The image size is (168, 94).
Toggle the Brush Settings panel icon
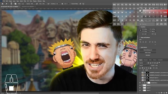point(15,4)
